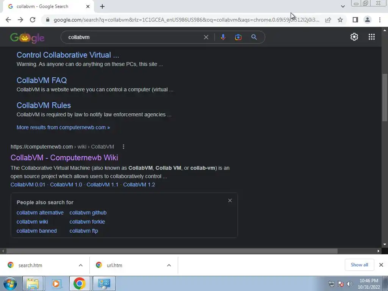Click the vertical scrollbar up arrow

coord(385,30)
